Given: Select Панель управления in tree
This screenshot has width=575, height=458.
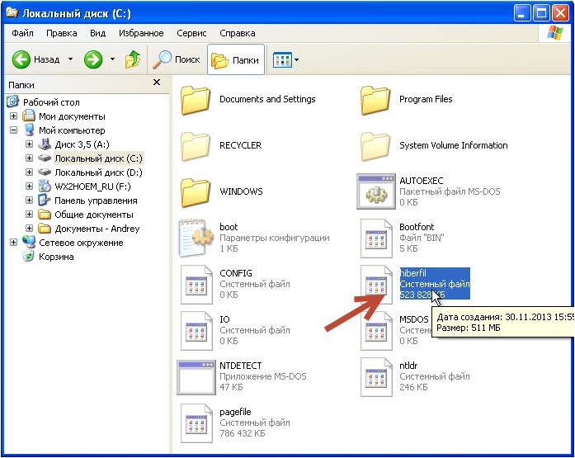Looking at the screenshot, I should click(x=96, y=201).
